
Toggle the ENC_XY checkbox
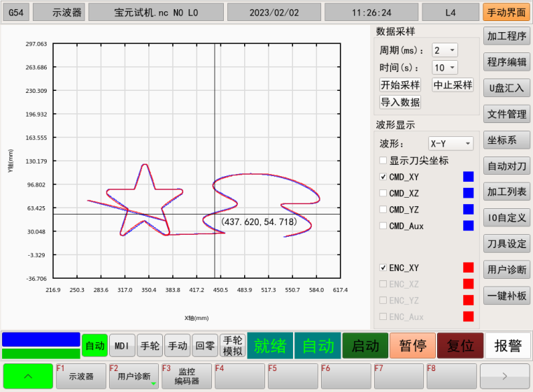click(x=383, y=268)
